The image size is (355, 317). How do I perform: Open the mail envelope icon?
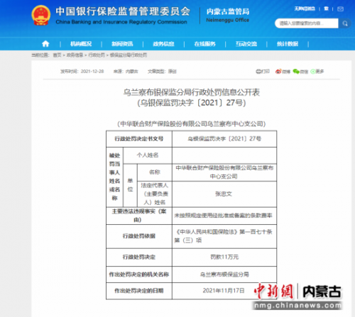(340, 9)
